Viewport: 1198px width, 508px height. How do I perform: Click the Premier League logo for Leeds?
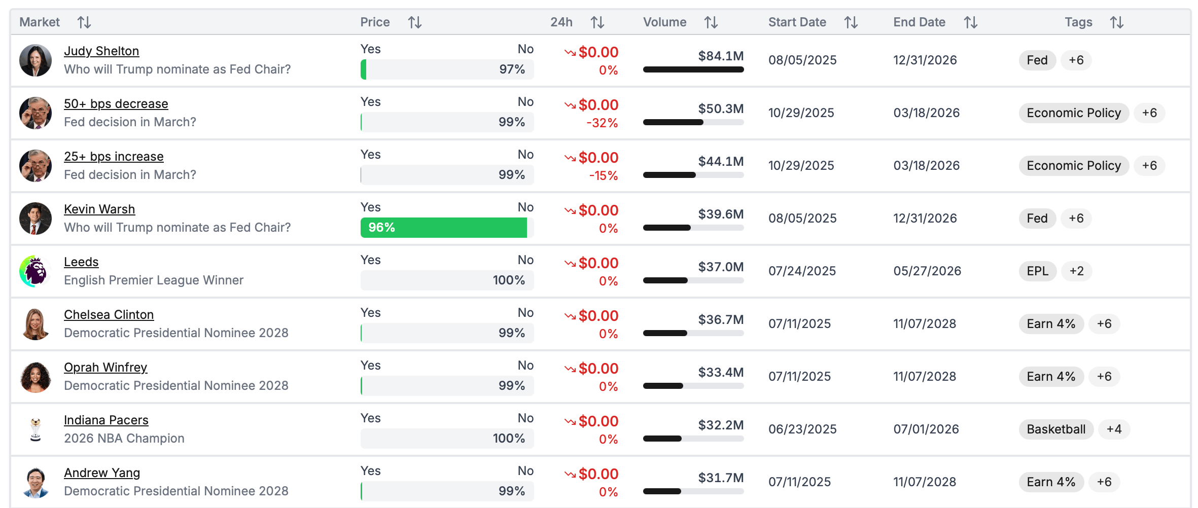tap(35, 271)
